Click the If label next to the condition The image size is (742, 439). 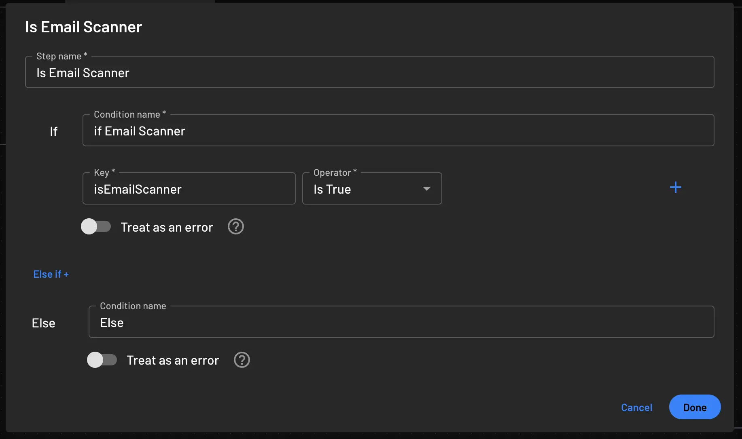(x=54, y=131)
